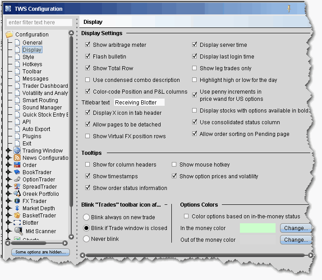Click the Toolbar page document icon
This screenshot has height=280, width=322.
click(x=18, y=71)
